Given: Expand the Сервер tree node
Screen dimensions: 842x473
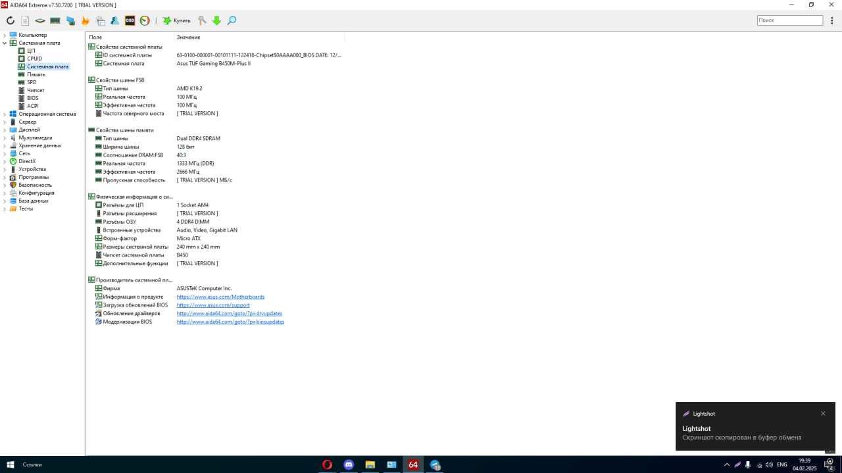Looking at the screenshot, I should pyautogui.click(x=5, y=122).
